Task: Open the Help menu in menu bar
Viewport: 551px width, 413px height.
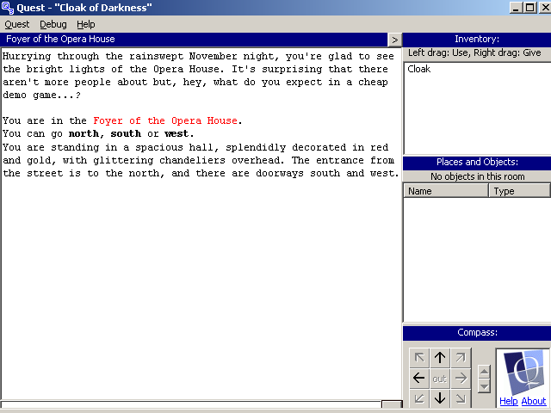Action: pos(86,24)
